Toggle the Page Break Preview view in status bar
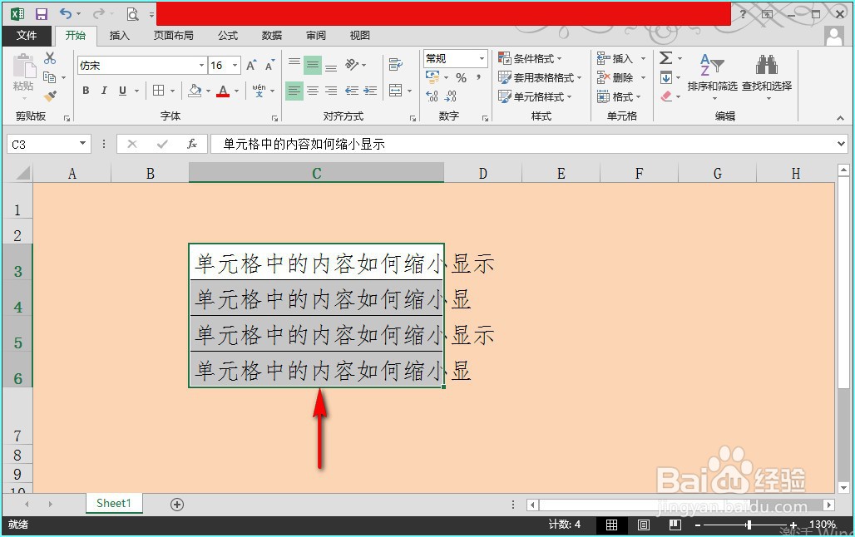Screen dimensions: 855x537 675,525
